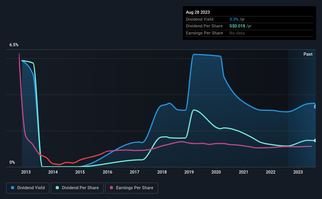Click the Past region label
The height and width of the screenshot is (199, 322).
pos(308,54)
